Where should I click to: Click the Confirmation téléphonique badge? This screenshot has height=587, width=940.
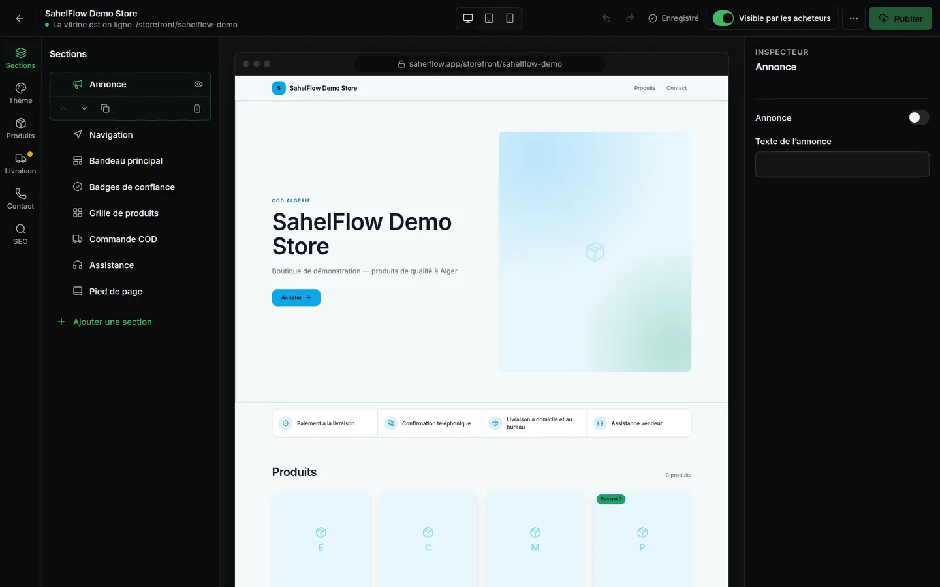[x=430, y=423]
